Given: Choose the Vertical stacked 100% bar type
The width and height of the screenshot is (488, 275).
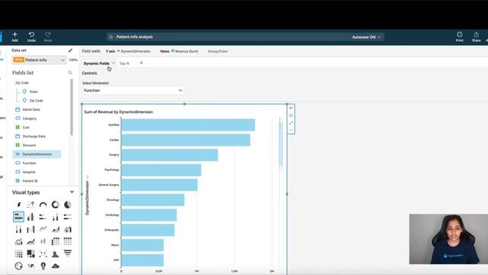Looking at the screenshot, I should (x=18, y=229).
